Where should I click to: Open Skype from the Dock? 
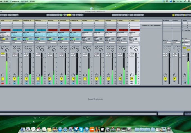point(81,129)
